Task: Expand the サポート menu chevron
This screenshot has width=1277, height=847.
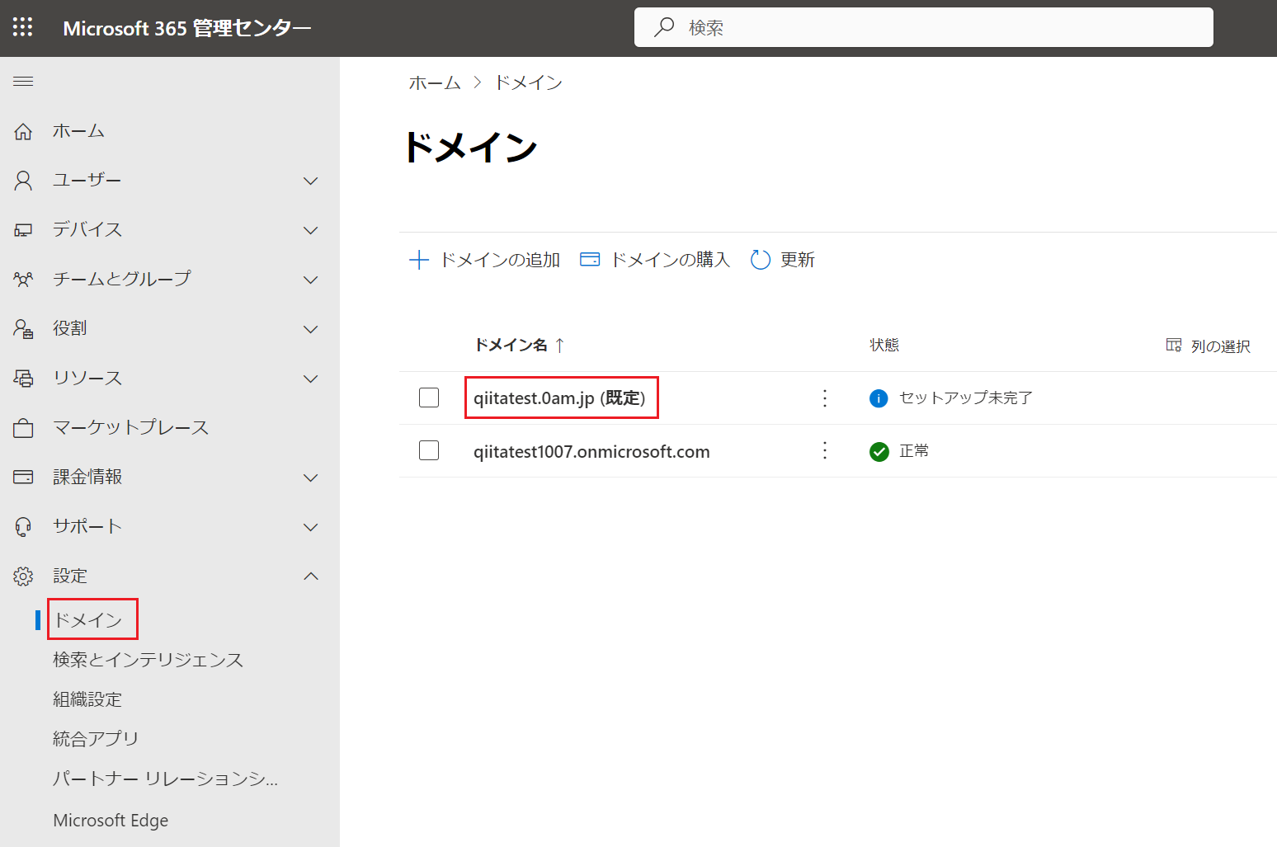Action: click(x=311, y=527)
